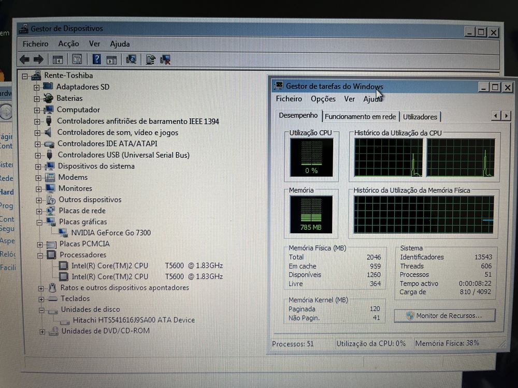Click the Scan for hardware changes toolbar icon
The height and width of the screenshot is (388, 518).
(131, 59)
